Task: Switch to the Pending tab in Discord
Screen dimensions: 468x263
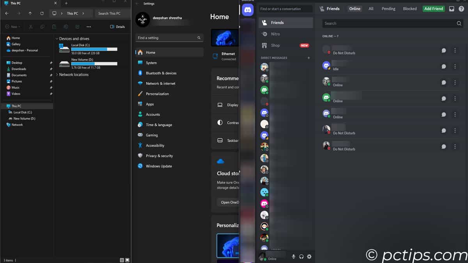Action: pos(388,9)
